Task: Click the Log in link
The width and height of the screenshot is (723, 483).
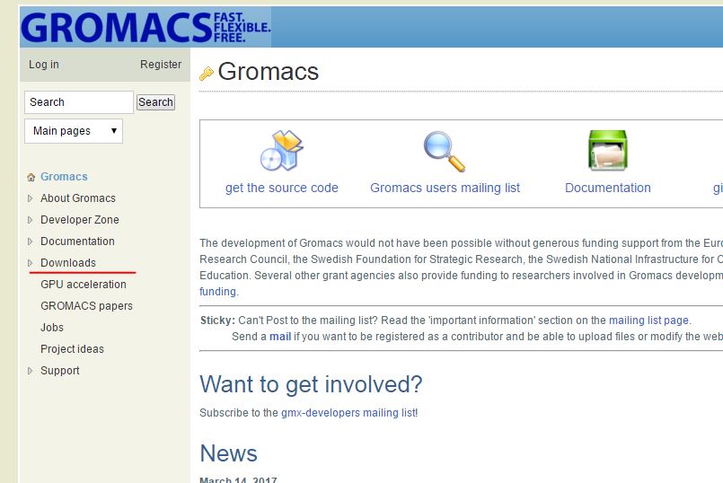Action: [44, 65]
